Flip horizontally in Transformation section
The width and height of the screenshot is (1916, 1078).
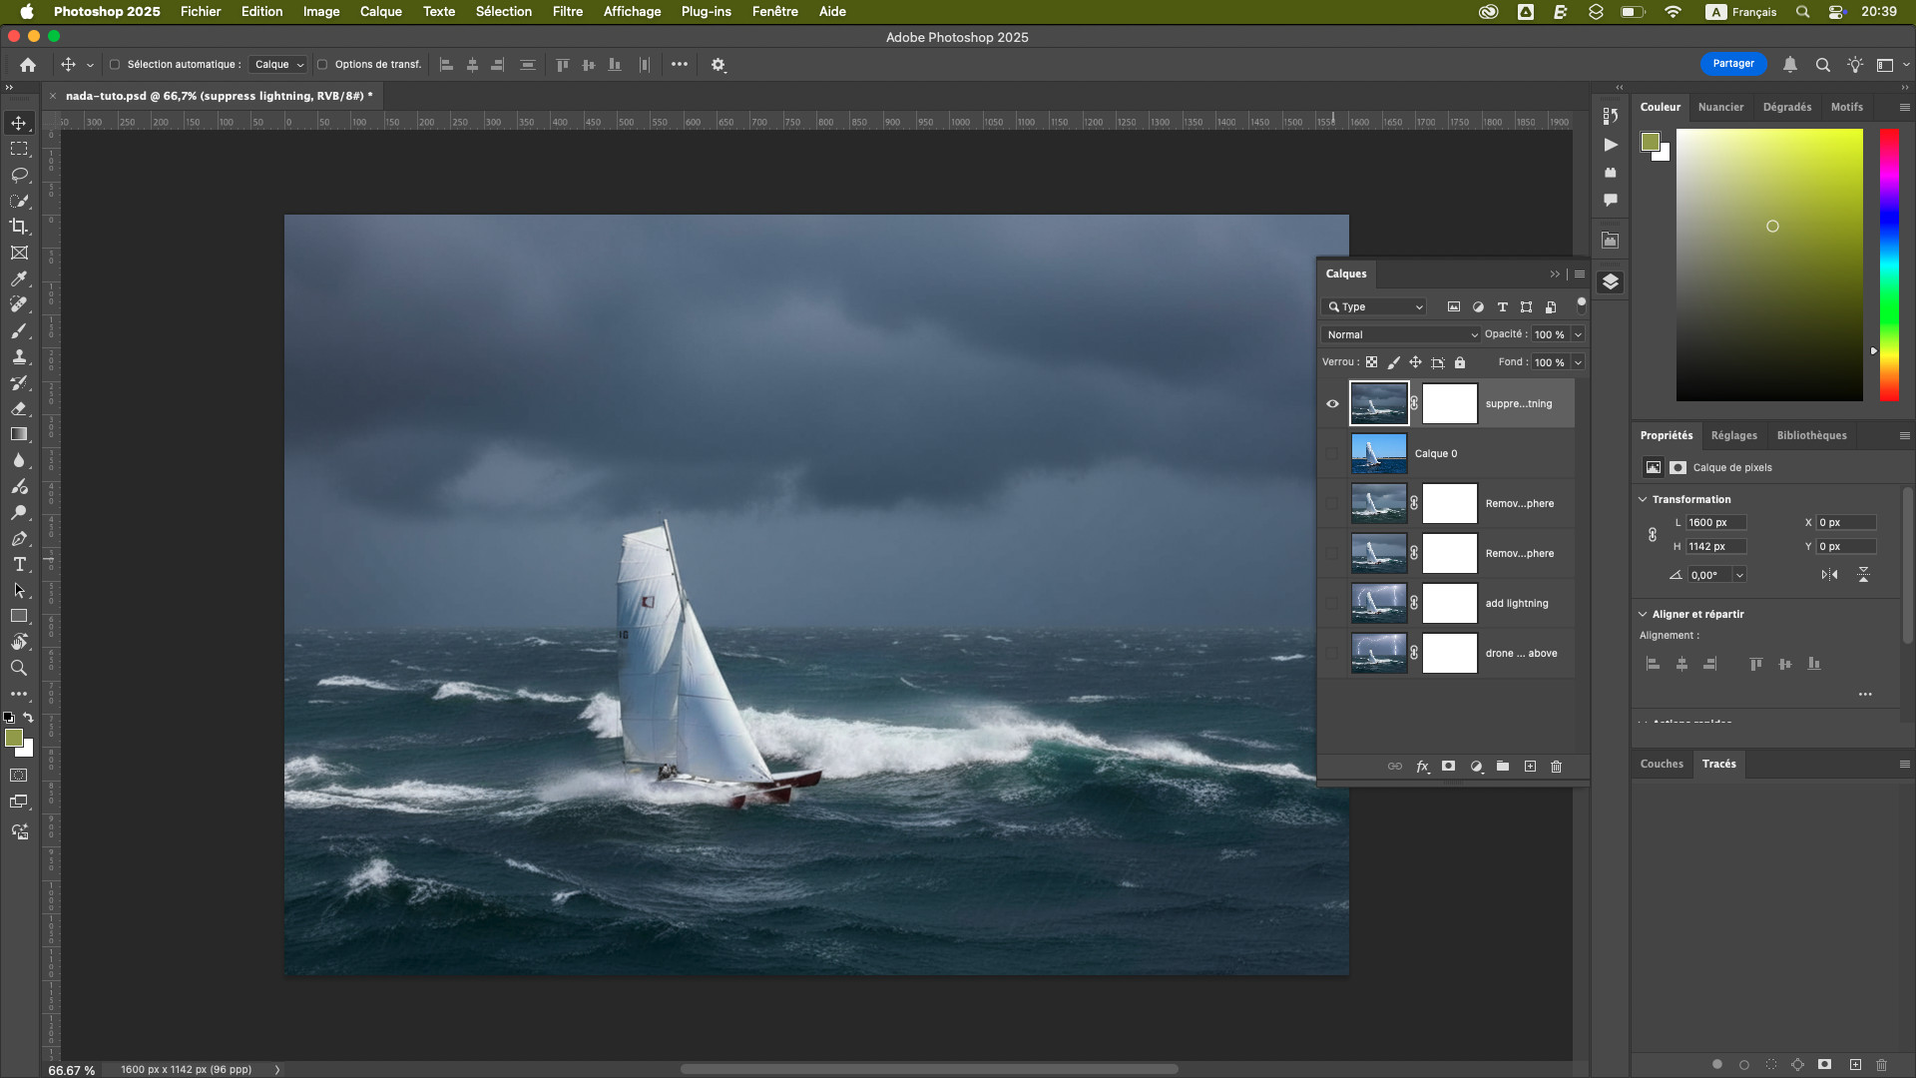(1829, 575)
